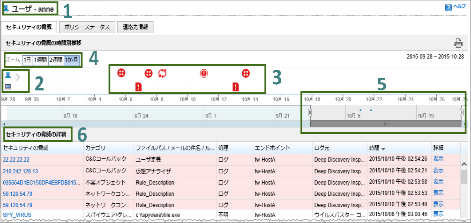This screenshot has width=471, height=223.
Task: Sort by the 時間 column header arrow
Action: point(384,149)
